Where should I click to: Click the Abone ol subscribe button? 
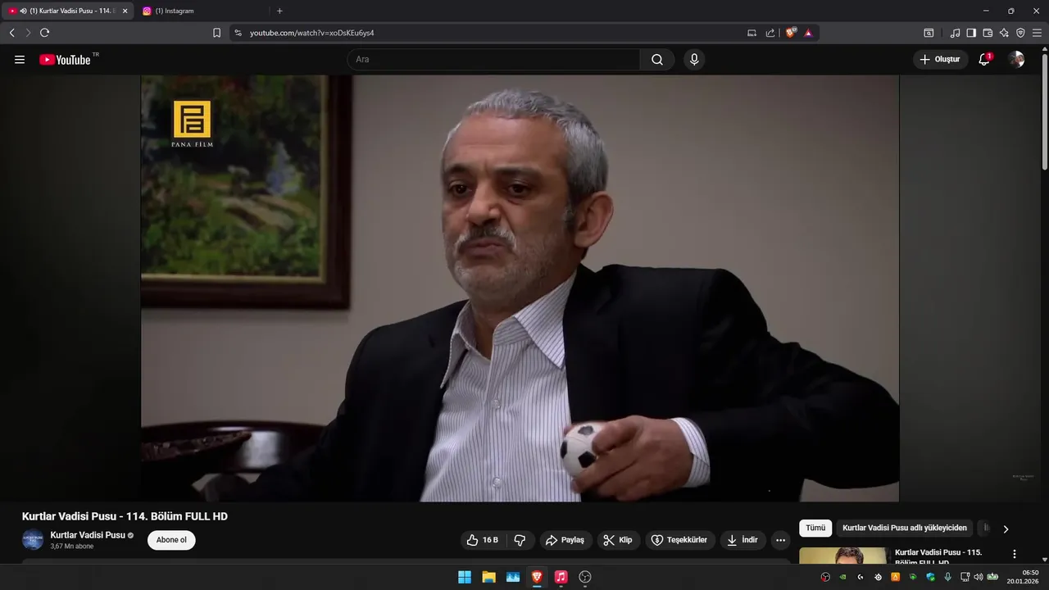171,540
